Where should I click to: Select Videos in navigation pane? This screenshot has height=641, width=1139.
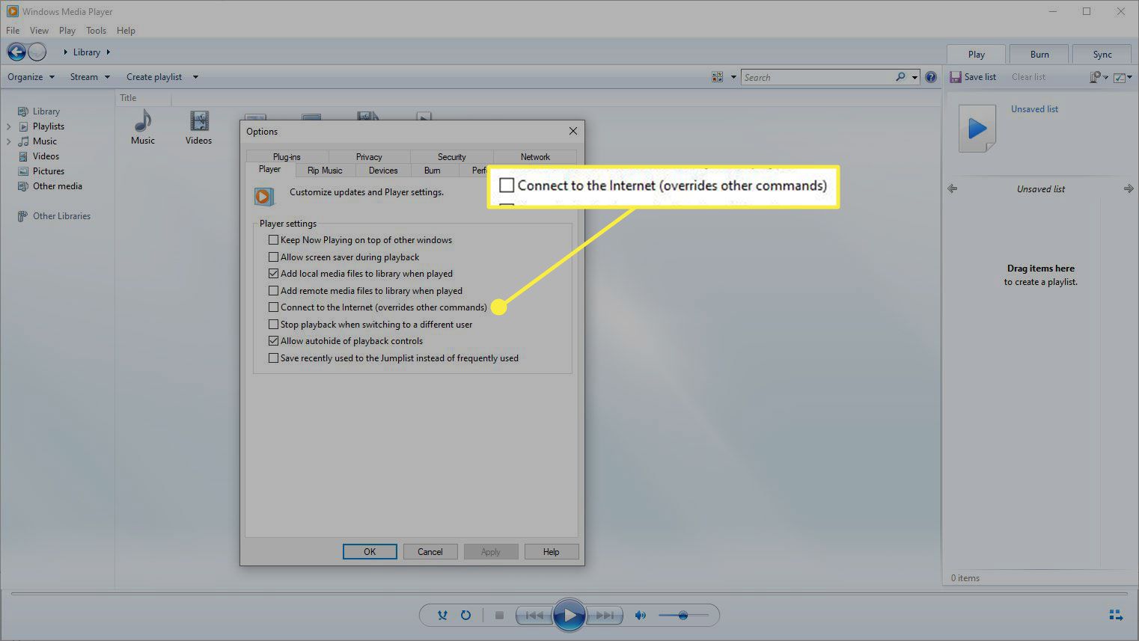[x=46, y=156]
